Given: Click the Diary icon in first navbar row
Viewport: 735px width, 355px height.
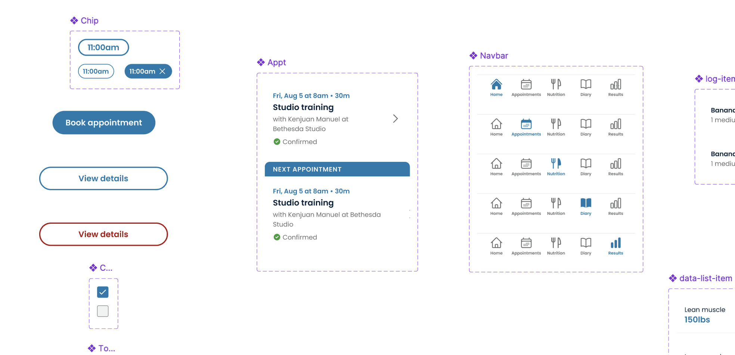Looking at the screenshot, I should click(586, 84).
